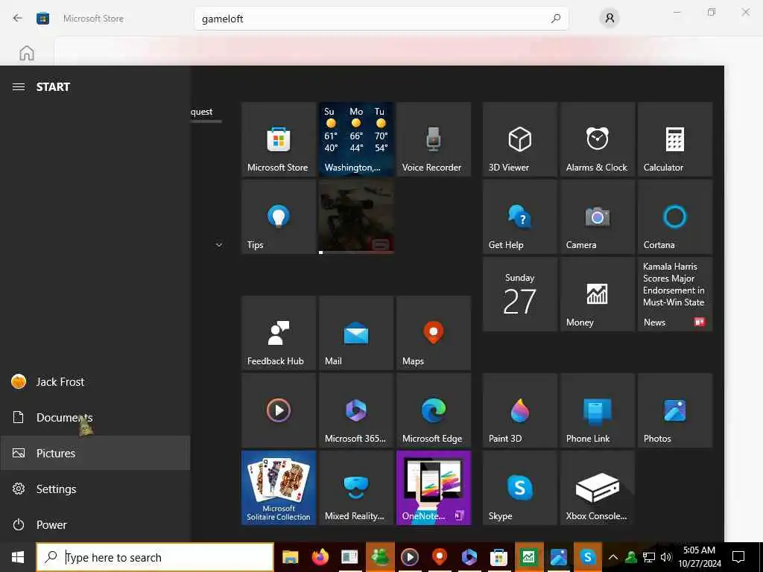The image size is (763, 572).
Task: Expand the chevron in the app list
Action: 219,245
